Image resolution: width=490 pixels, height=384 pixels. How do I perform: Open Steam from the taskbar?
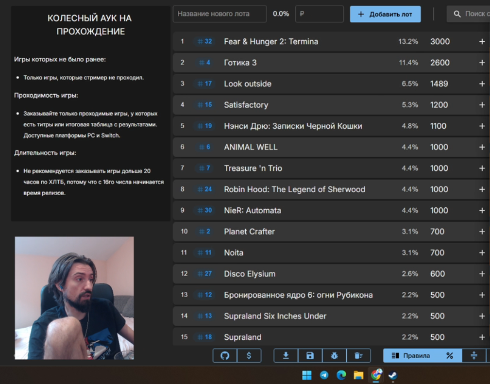[x=393, y=375]
